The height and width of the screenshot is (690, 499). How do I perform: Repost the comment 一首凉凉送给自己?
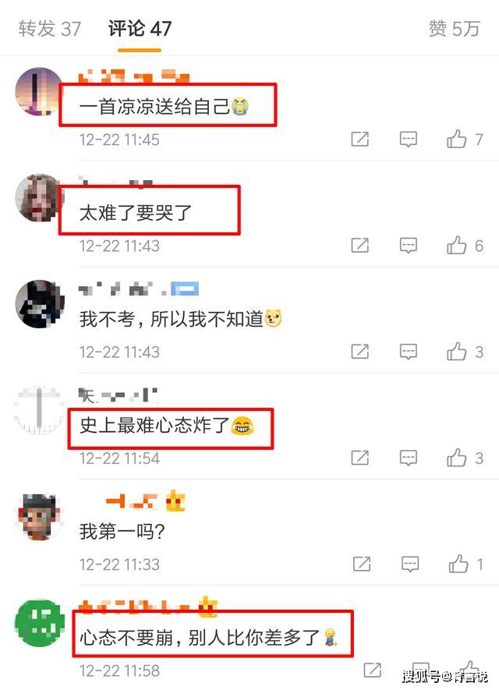click(x=360, y=140)
